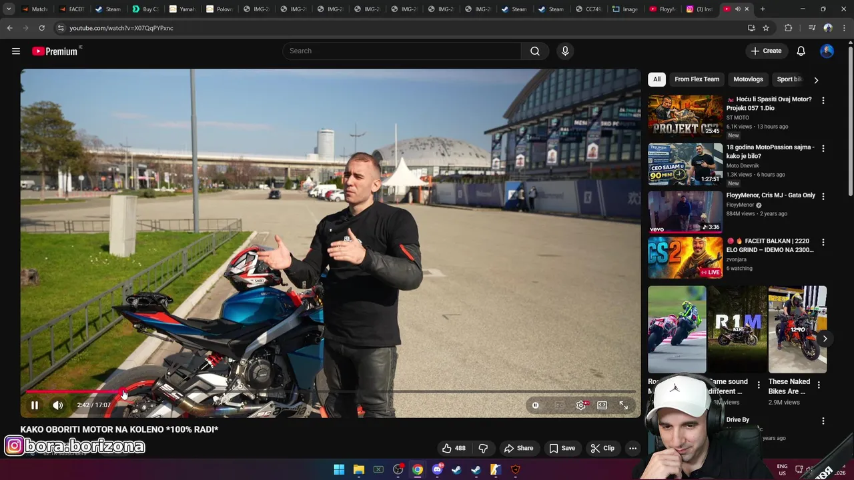Share the video
This screenshot has width=854, height=480.
point(518,448)
